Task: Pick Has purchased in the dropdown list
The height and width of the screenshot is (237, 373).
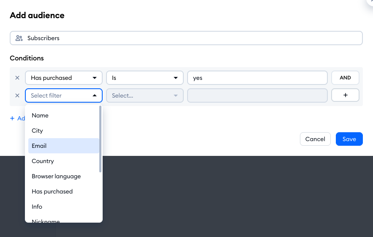Action: 52,191
